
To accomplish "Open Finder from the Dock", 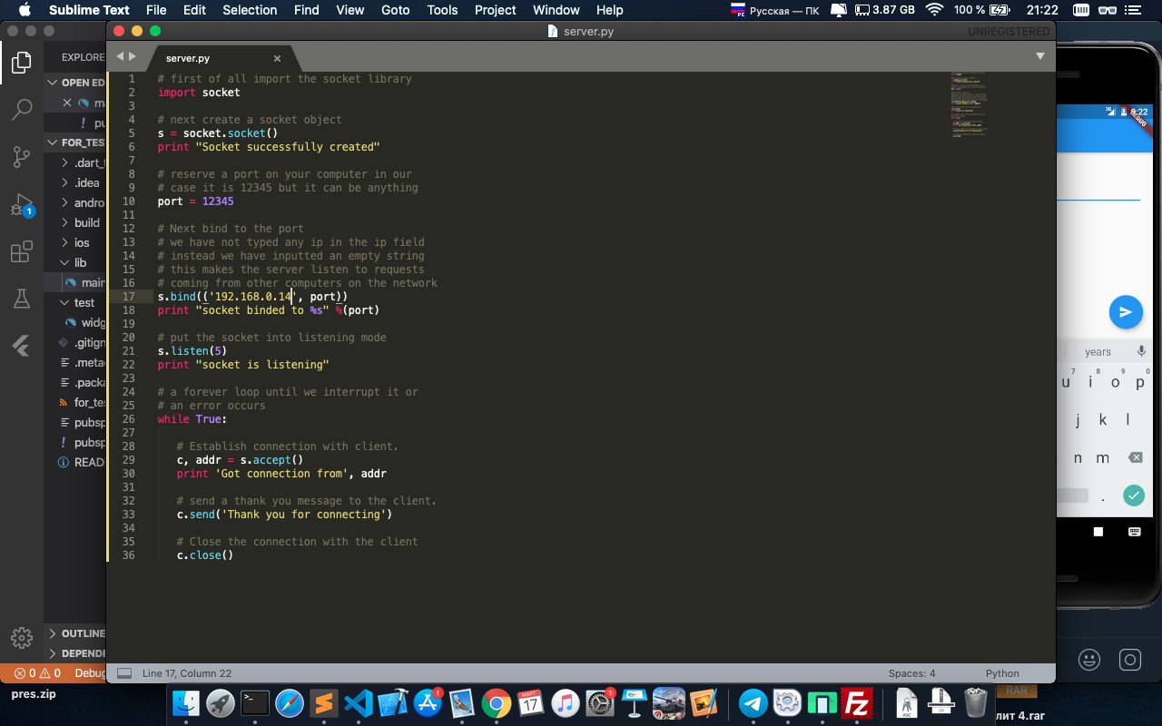I will tap(186, 703).
